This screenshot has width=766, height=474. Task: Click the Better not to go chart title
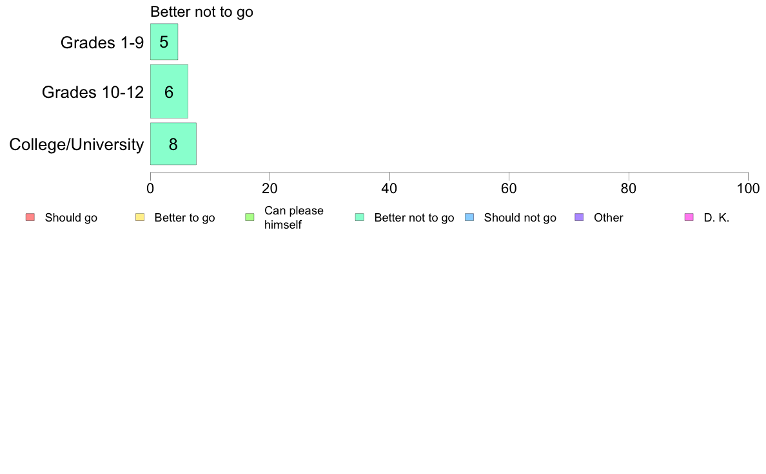(x=202, y=12)
